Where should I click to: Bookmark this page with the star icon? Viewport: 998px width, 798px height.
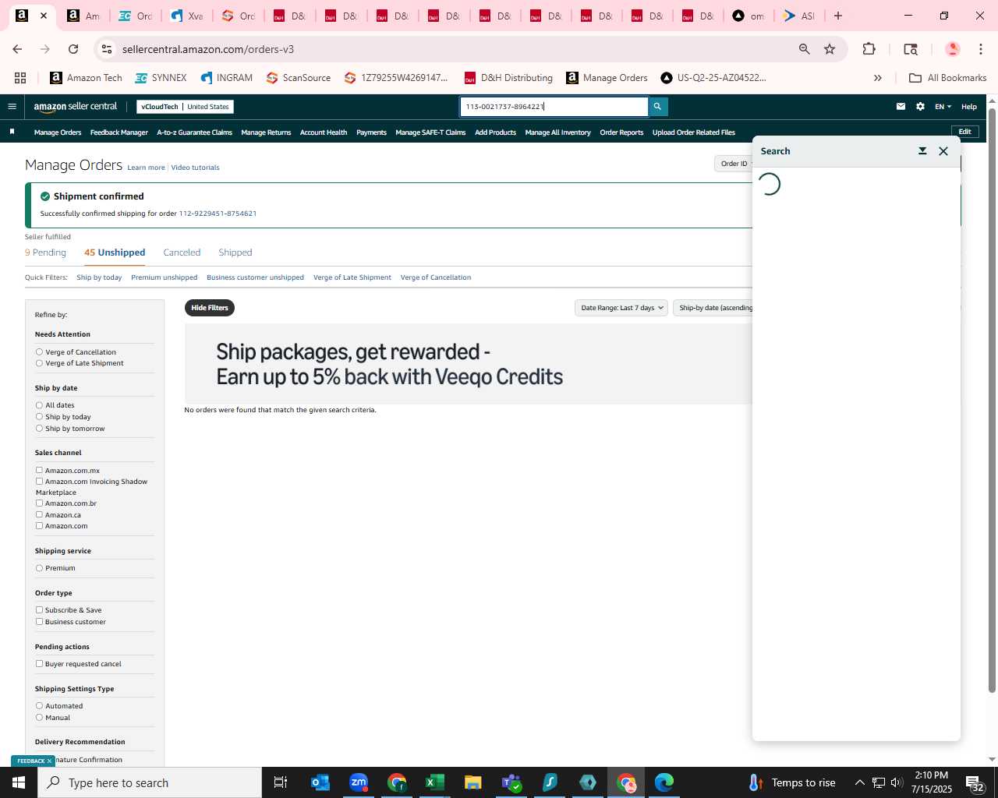pos(830,49)
